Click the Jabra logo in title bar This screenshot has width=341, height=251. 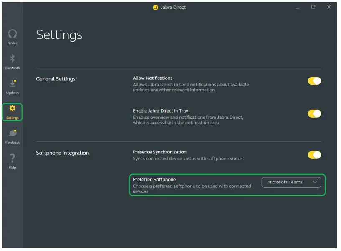(x=156, y=8)
